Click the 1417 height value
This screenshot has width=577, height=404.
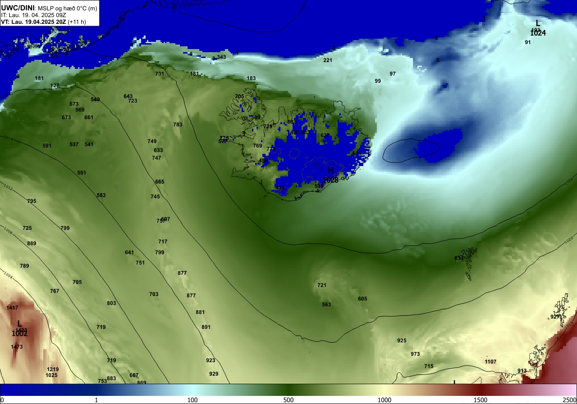[12, 308]
